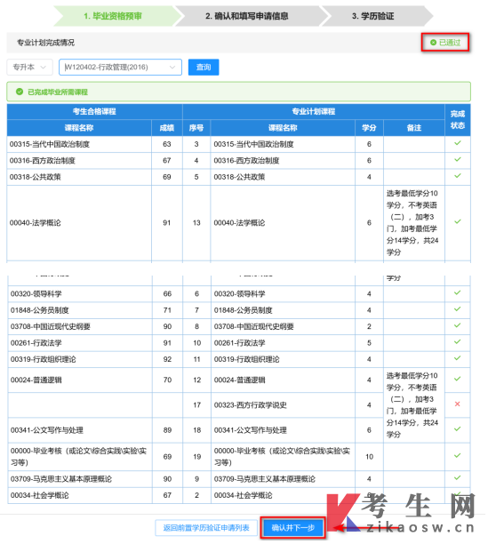Click completion checkmark for 00261-行政法学
Screen dimensions: 488x544
(457, 341)
